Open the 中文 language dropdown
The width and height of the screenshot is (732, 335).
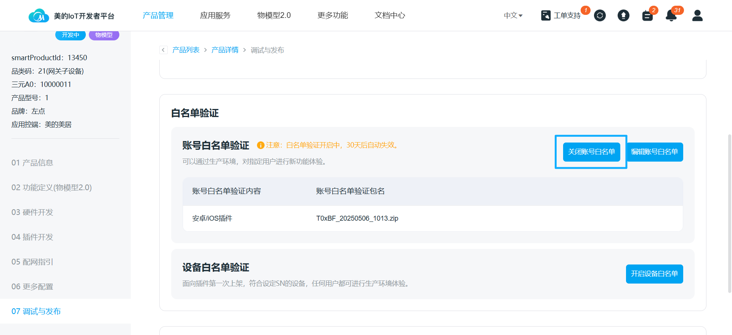pyautogui.click(x=513, y=16)
